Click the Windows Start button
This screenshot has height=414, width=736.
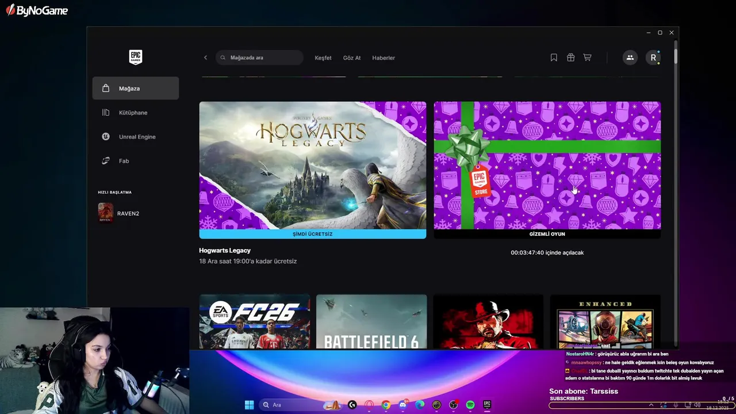249,405
